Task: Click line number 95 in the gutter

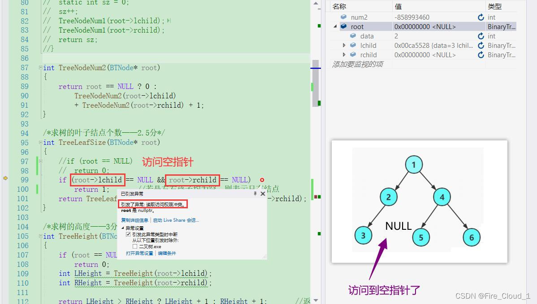Action: click(25, 143)
